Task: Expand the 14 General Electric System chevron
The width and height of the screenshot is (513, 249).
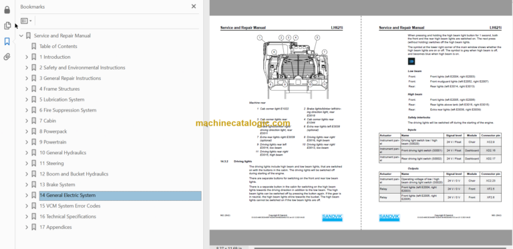Action: click(27, 196)
